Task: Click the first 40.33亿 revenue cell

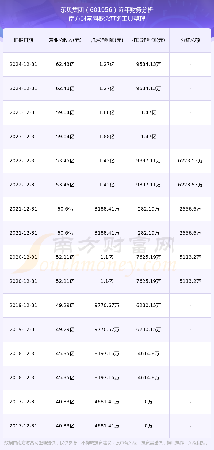Action: pyautogui.click(x=65, y=402)
